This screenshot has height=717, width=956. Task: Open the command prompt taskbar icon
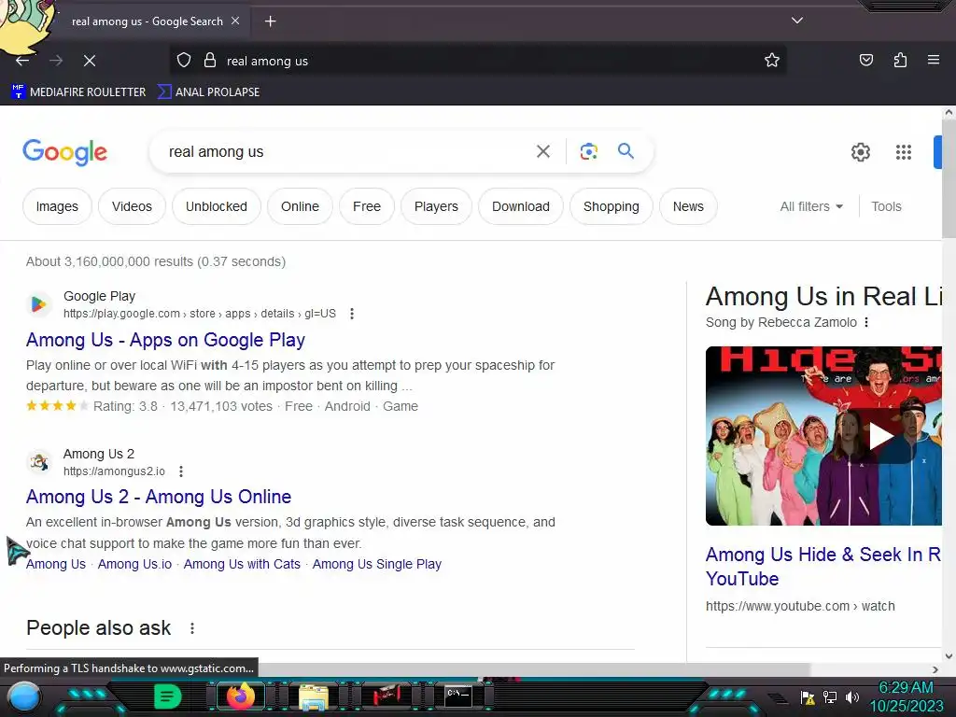(458, 696)
